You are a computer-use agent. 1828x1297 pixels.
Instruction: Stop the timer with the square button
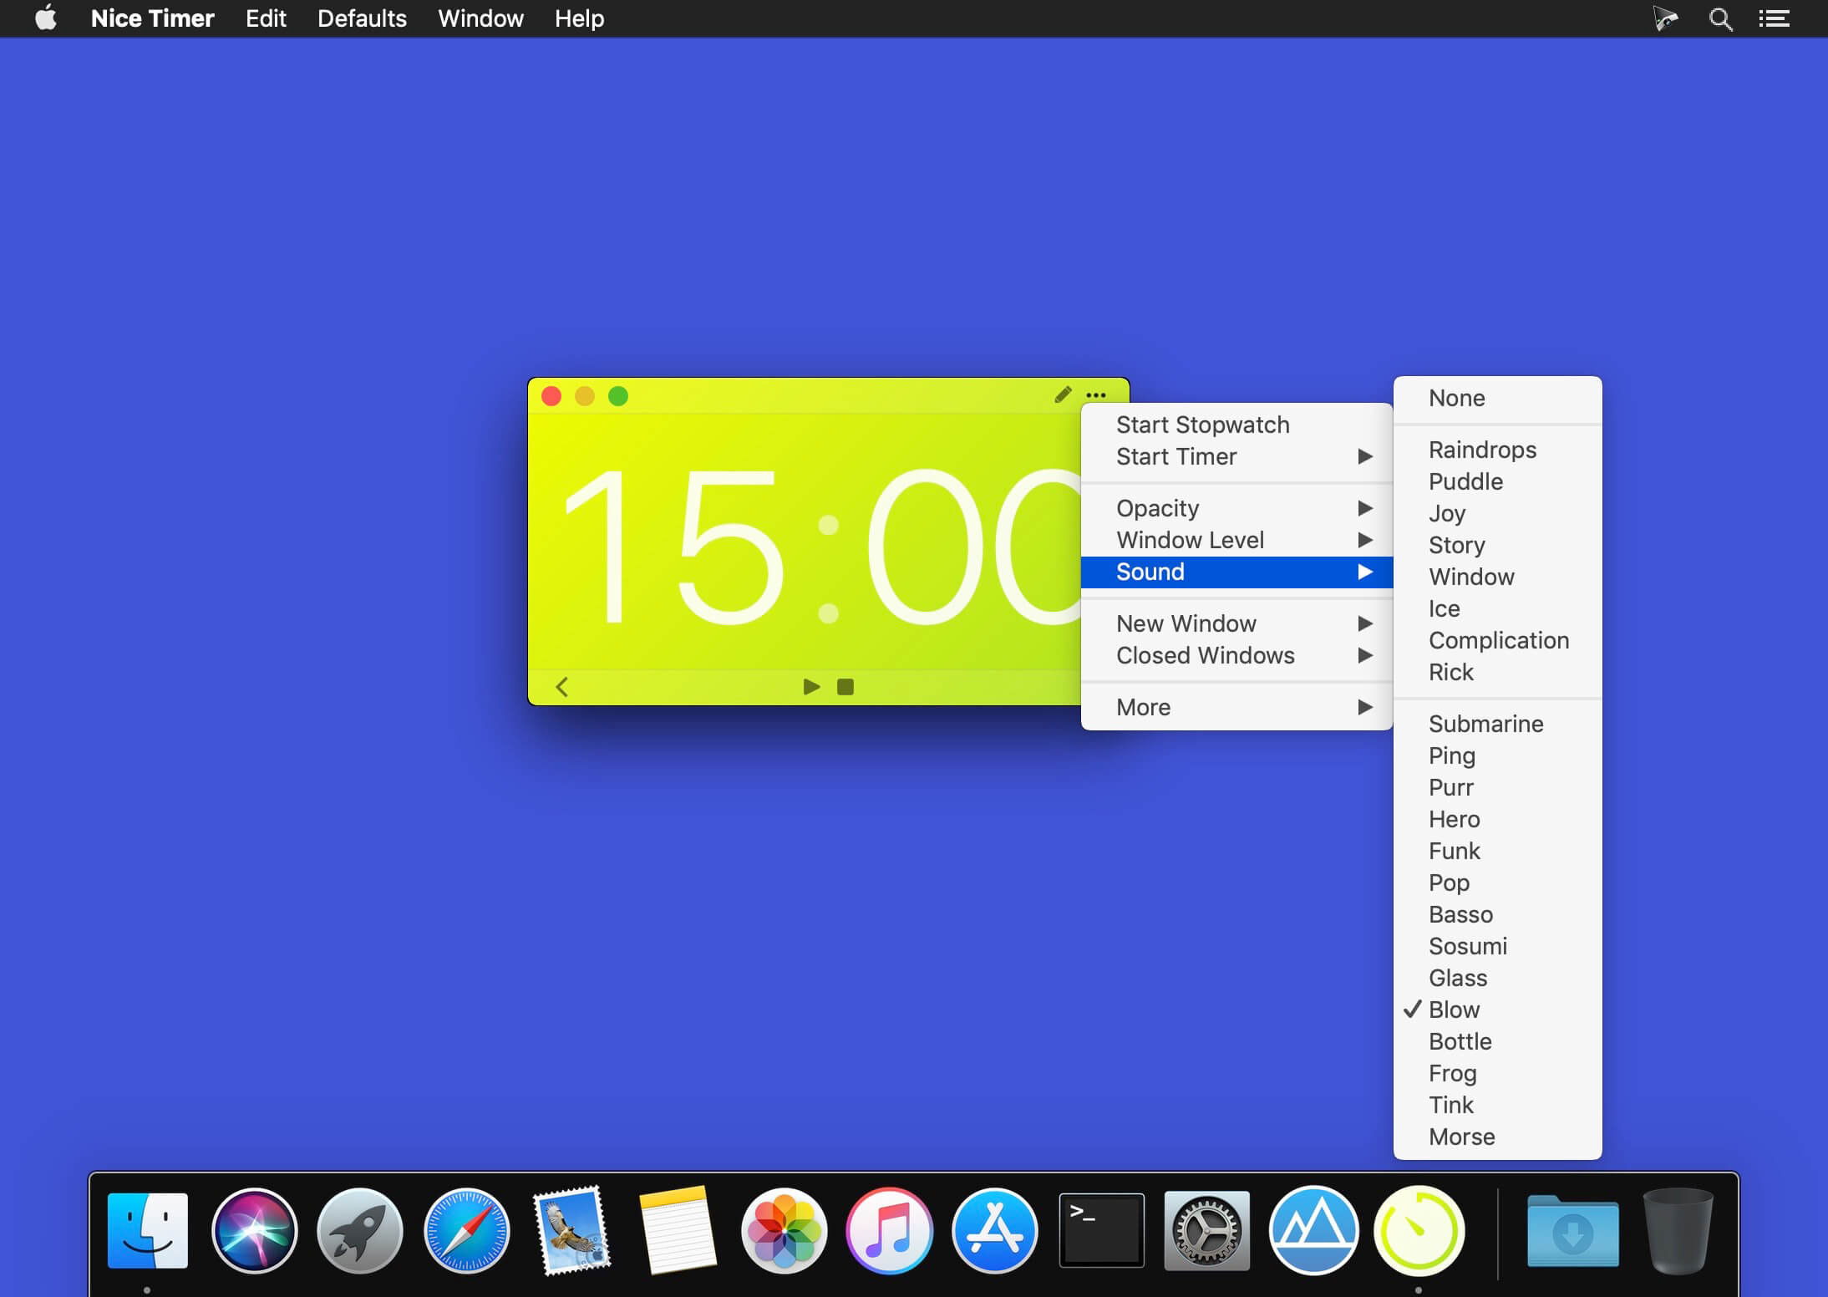click(845, 687)
